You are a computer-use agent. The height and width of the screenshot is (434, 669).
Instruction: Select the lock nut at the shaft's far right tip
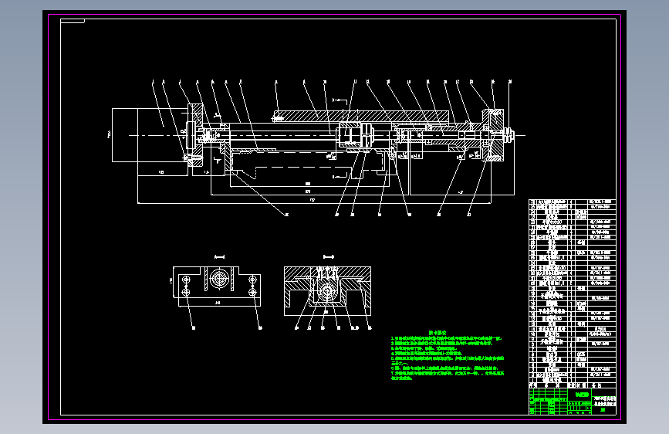(509, 135)
